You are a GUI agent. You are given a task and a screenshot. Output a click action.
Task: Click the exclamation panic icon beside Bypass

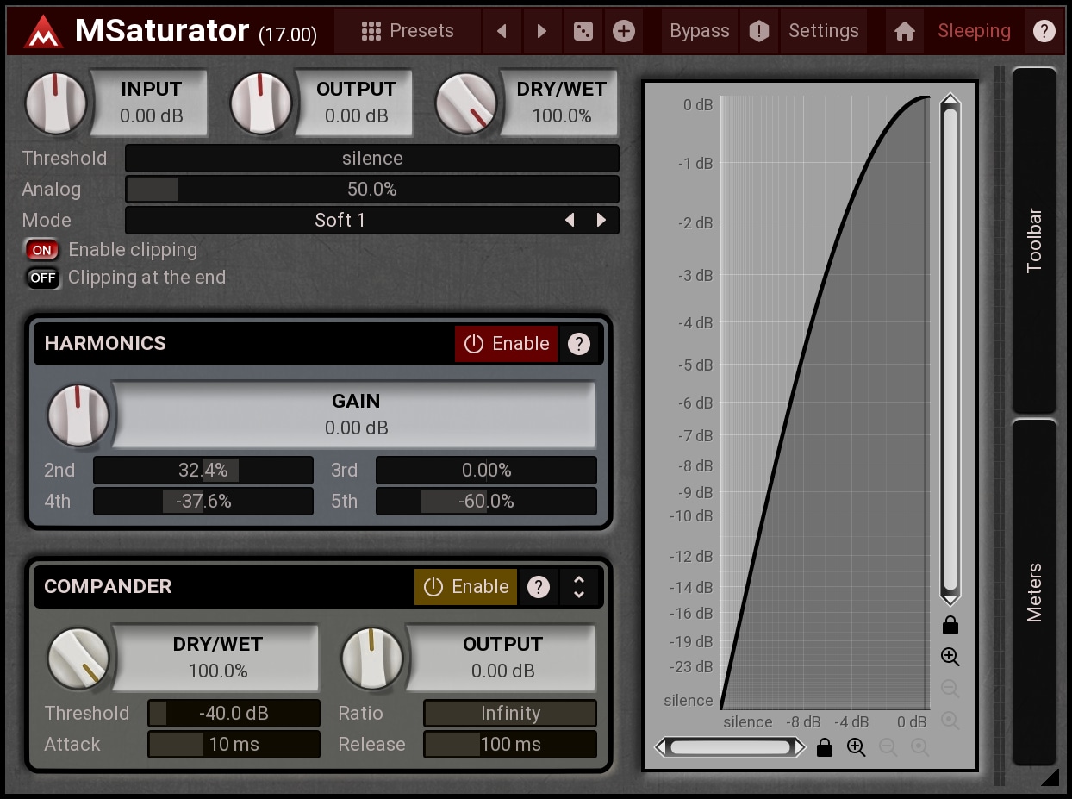click(758, 32)
